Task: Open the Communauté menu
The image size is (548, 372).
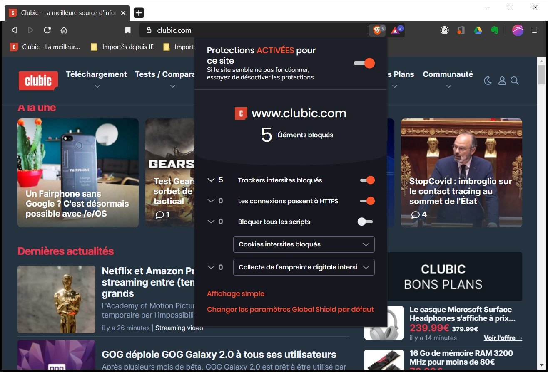Action: point(448,74)
